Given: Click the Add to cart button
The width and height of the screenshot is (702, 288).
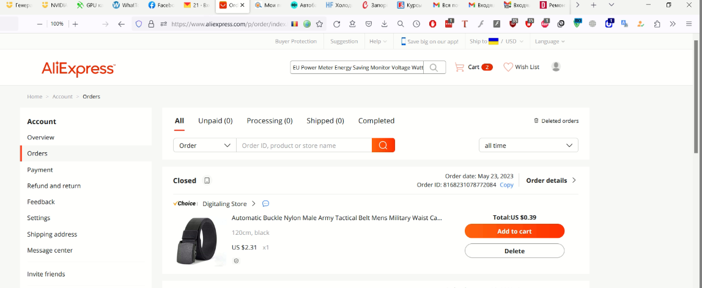Looking at the screenshot, I should point(514,231).
